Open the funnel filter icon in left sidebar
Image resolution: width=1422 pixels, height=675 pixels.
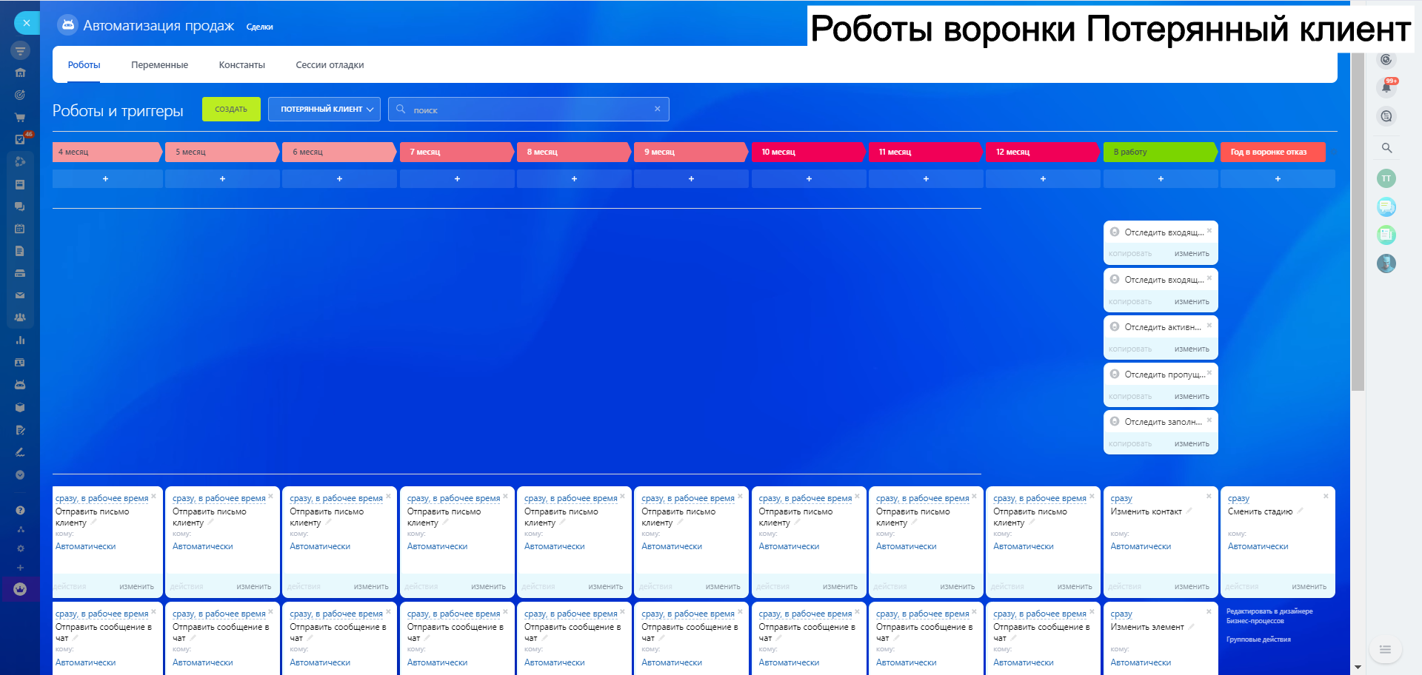(20, 50)
